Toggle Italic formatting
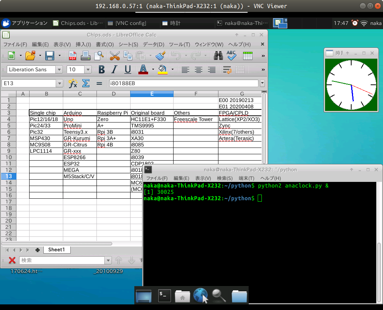 pos(114,70)
